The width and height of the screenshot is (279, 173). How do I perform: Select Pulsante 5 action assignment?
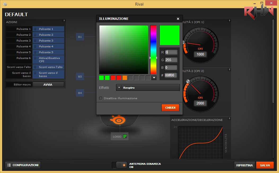tap(48, 52)
